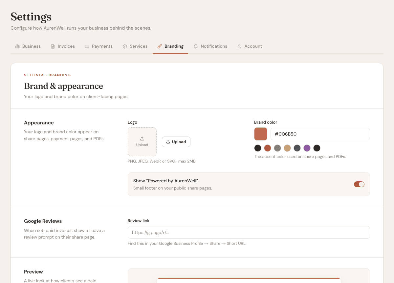Pick the purple preset color swatch

[x=307, y=148]
